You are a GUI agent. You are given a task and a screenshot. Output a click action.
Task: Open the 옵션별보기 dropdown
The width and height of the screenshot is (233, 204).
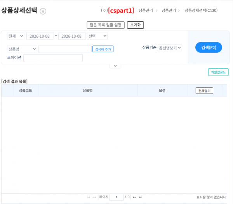[x=170, y=48]
